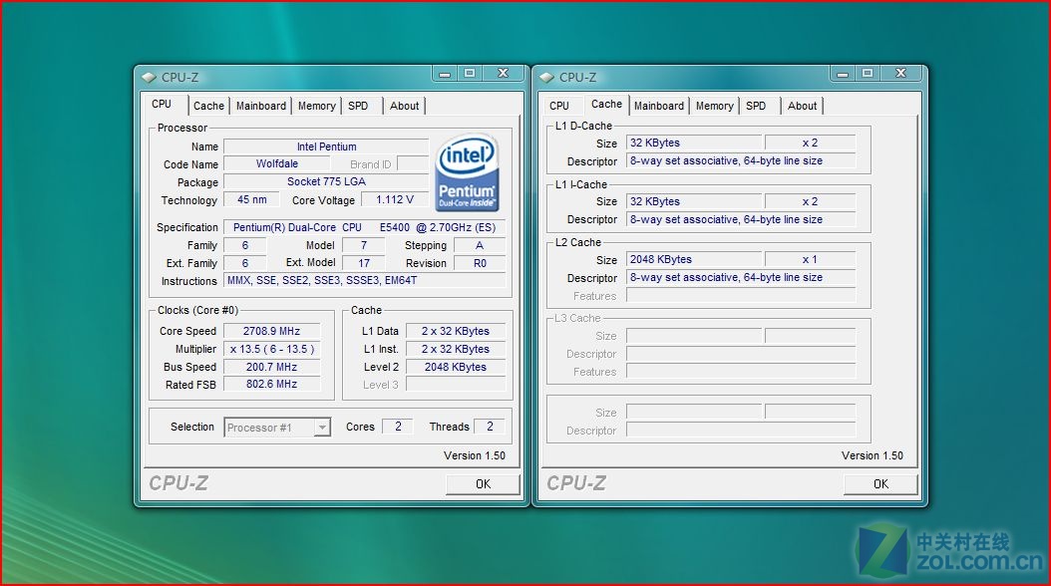Select the SPD tab in right window
The image size is (1051, 586).
point(756,106)
